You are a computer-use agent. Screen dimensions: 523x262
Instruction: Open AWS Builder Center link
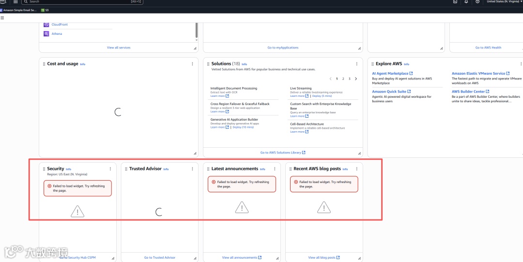(x=471, y=92)
